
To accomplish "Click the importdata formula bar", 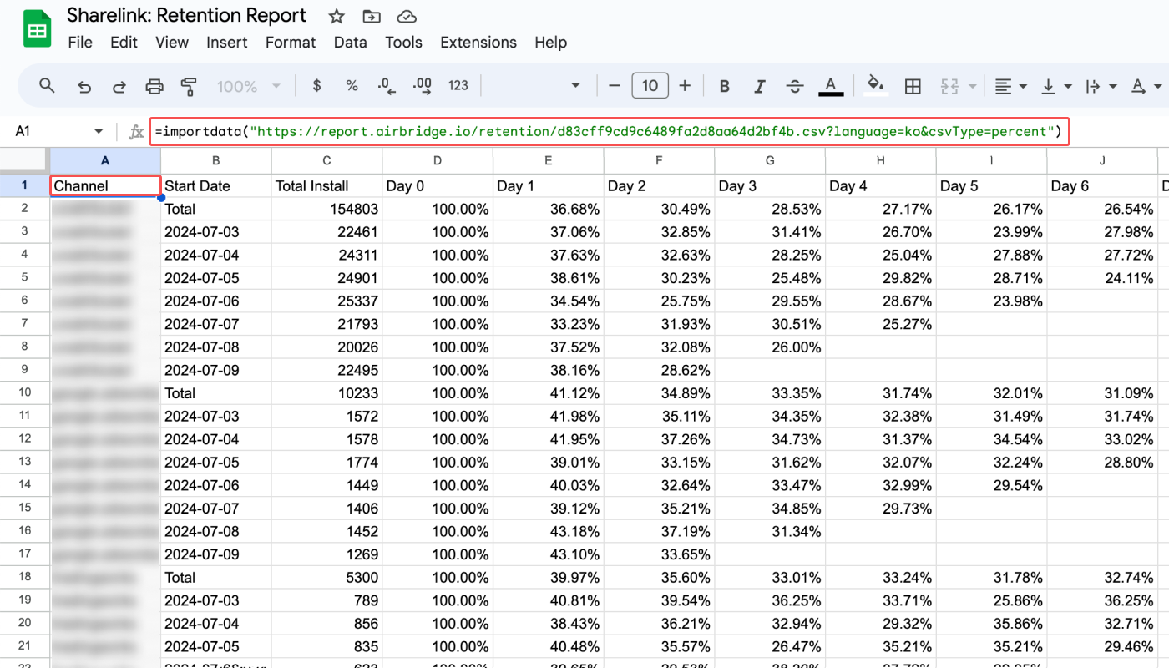I will point(610,131).
